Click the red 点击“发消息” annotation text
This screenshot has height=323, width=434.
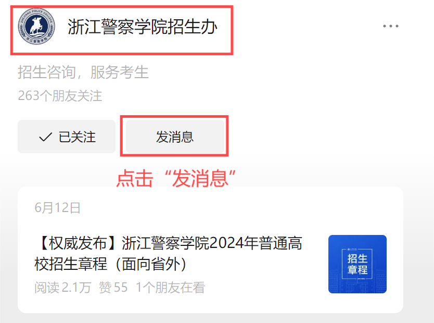pos(176,178)
